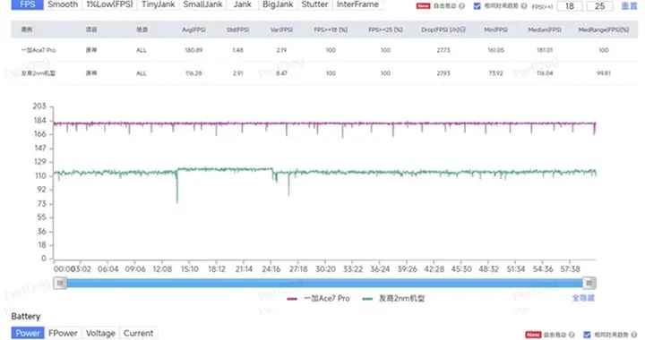Switch to the FPower tab
Viewport: 645px width, 340px height.
tap(63, 333)
